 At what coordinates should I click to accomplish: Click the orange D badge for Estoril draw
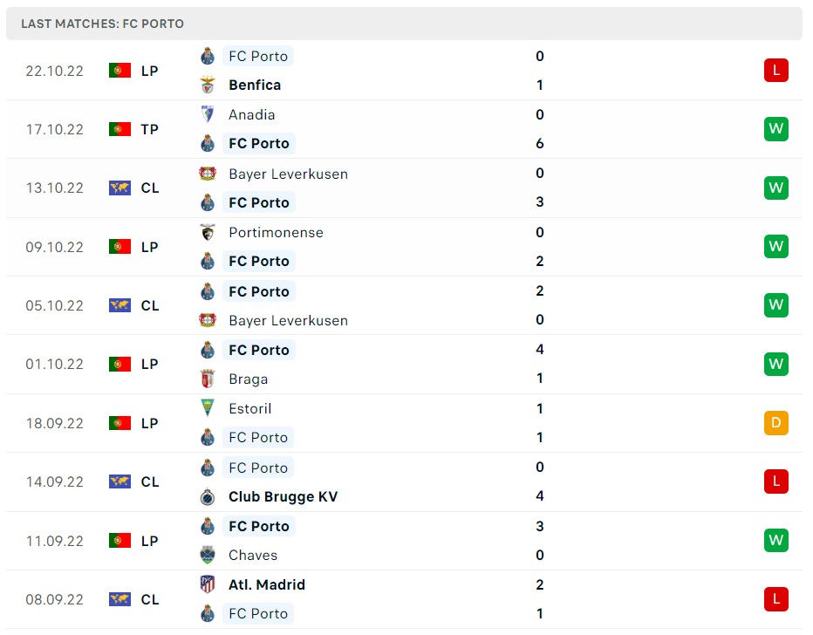775,422
